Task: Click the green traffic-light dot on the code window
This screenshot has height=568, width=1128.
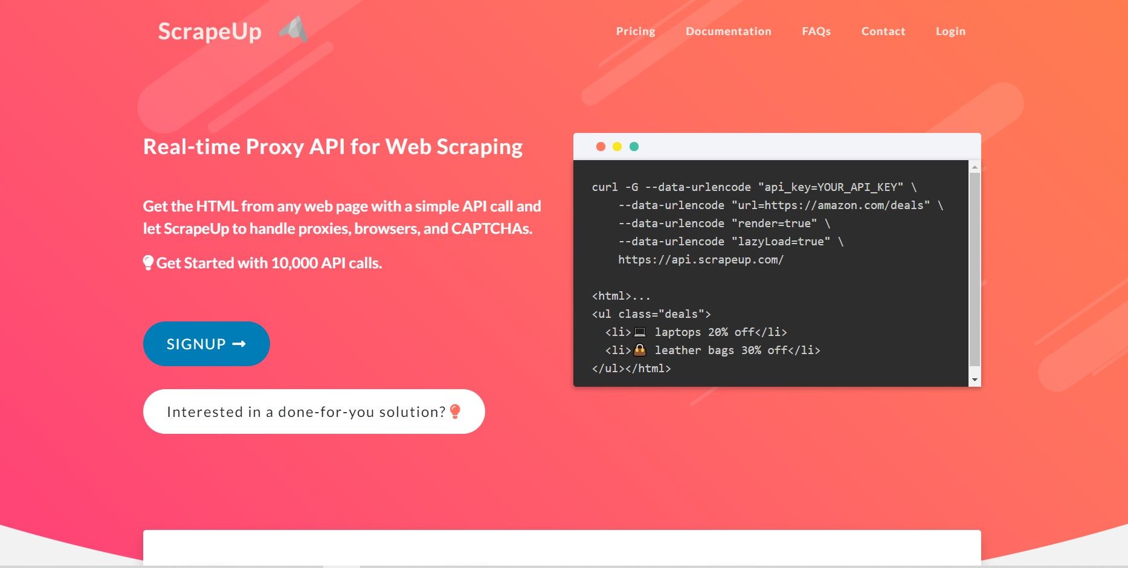Action: pos(633,146)
